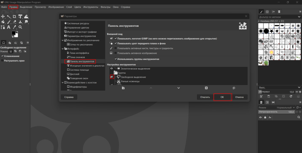Open the Images tab in toolbox dock

[22, 42]
